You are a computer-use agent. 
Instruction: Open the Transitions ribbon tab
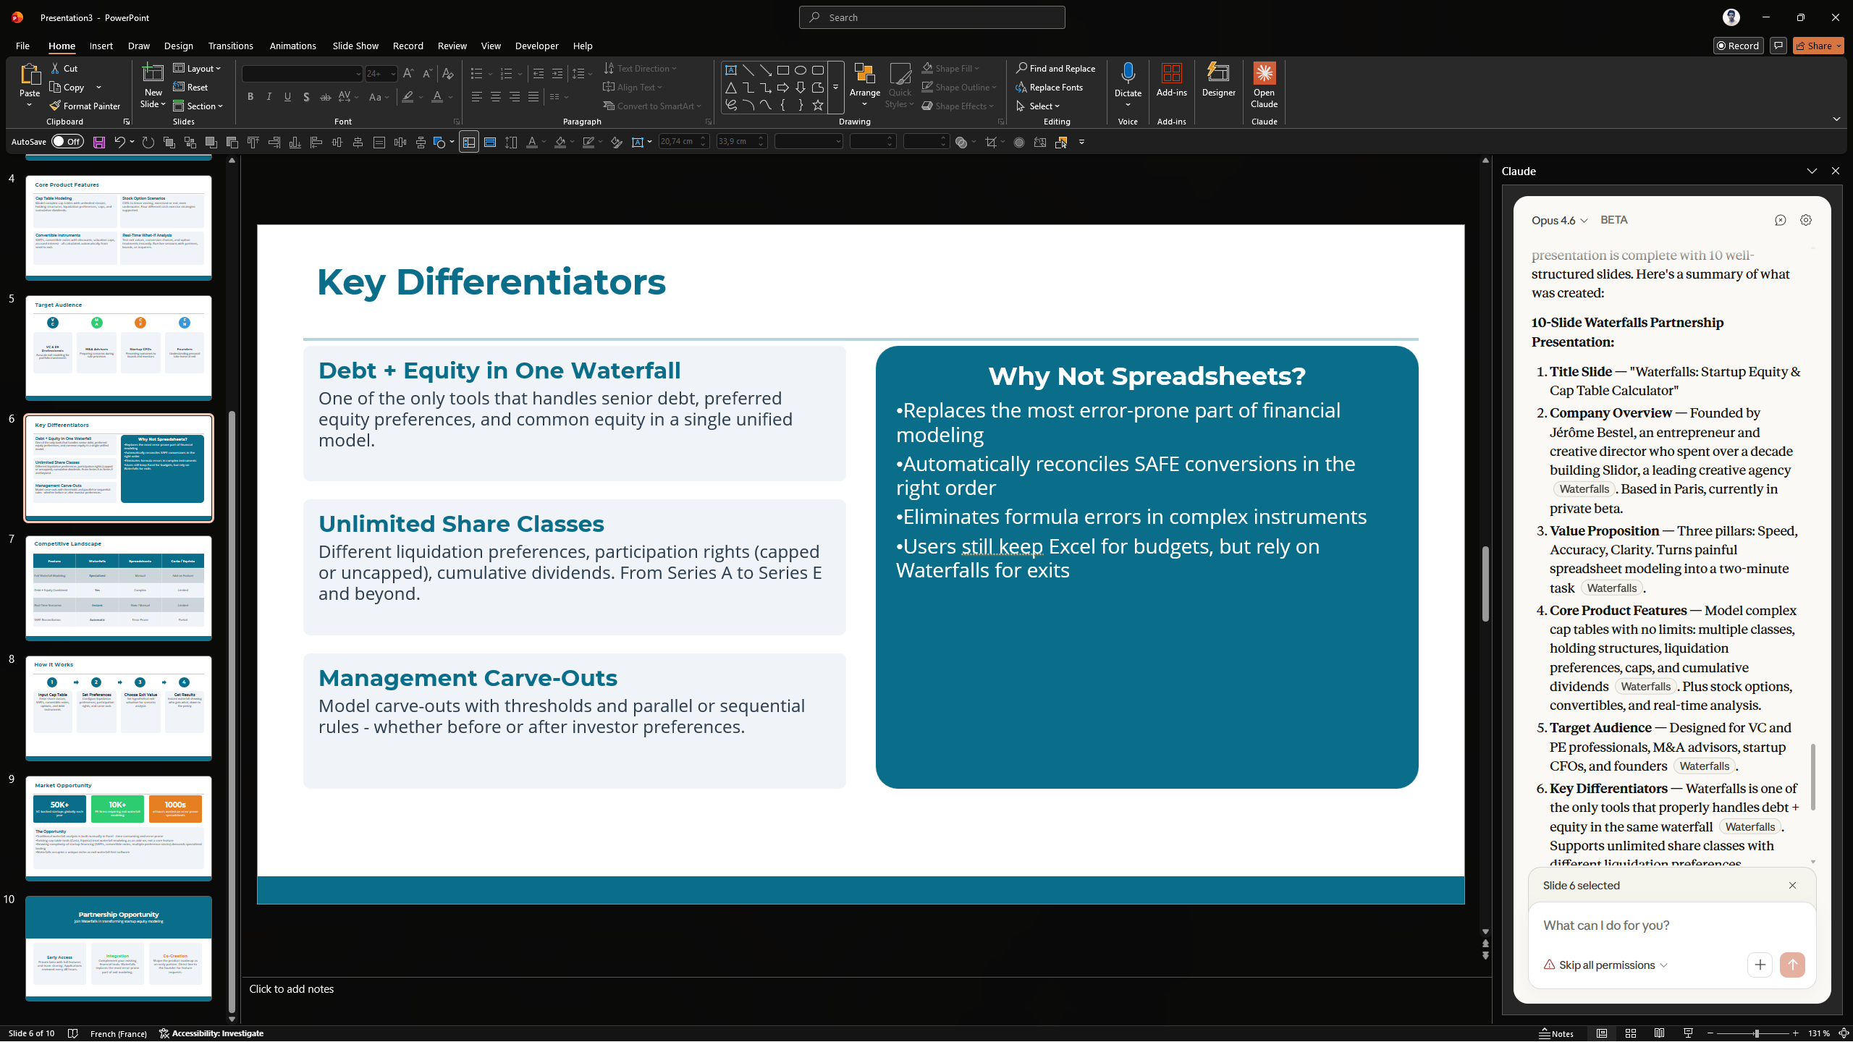pyautogui.click(x=230, y=46)
